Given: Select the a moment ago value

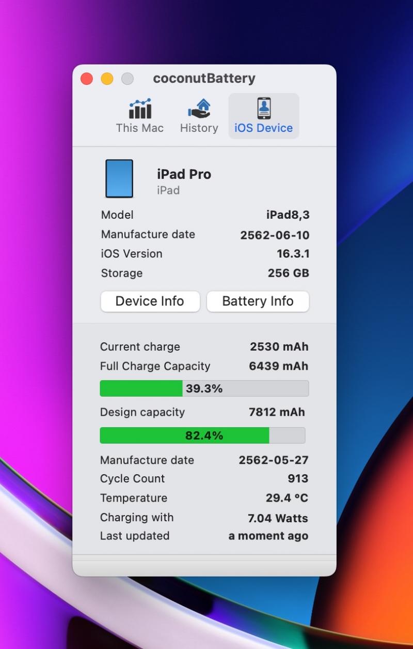Looking at the screenshot, I should coord(268,536).
